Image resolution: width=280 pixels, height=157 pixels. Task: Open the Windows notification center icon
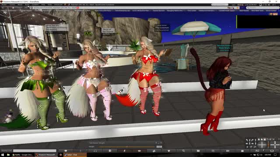tap(275, 155)
